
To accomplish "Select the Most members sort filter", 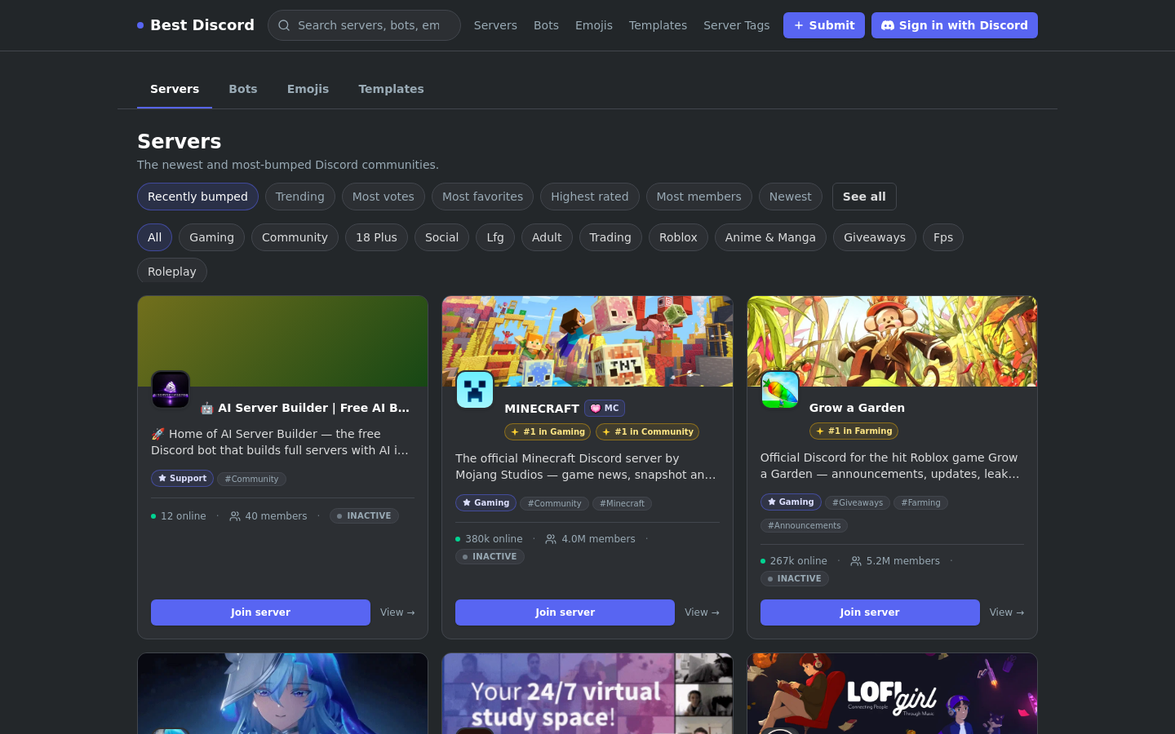I will coord(698,197).
